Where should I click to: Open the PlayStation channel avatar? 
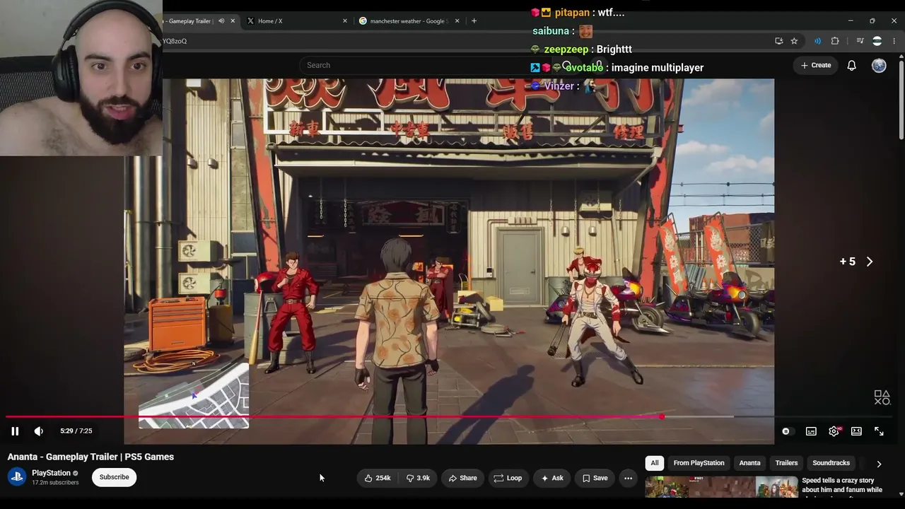pyautogui.click(x=18, y=476)
